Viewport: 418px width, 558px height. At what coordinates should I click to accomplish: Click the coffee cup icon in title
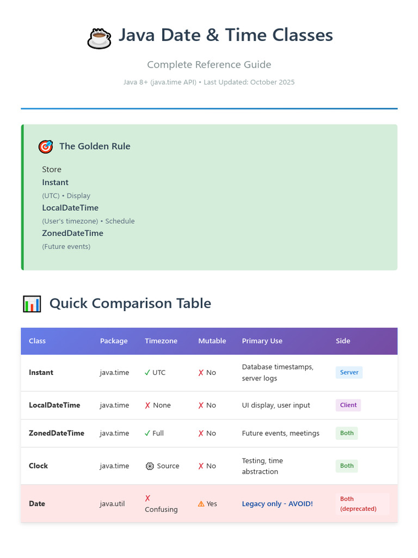point(99,38)
